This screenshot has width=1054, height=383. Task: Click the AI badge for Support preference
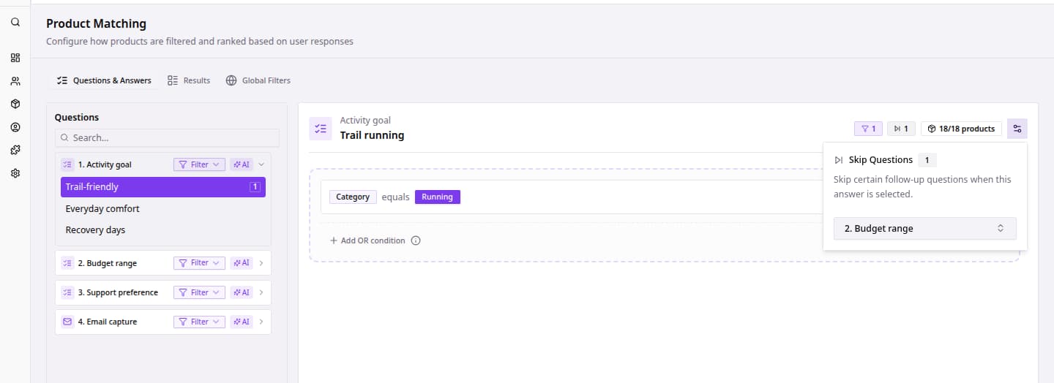242,292
